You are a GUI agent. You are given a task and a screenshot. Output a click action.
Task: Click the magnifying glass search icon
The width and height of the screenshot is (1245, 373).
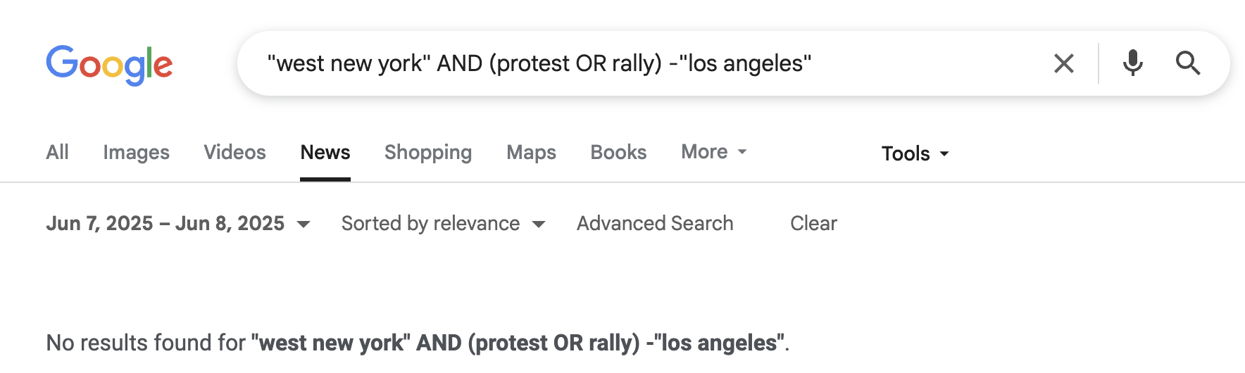coord(1188,63)
